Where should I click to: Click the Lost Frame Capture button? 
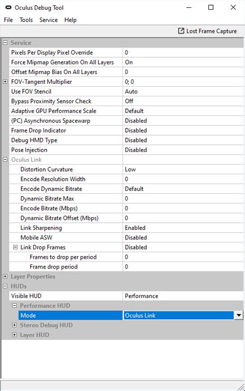tap(208, 31)
